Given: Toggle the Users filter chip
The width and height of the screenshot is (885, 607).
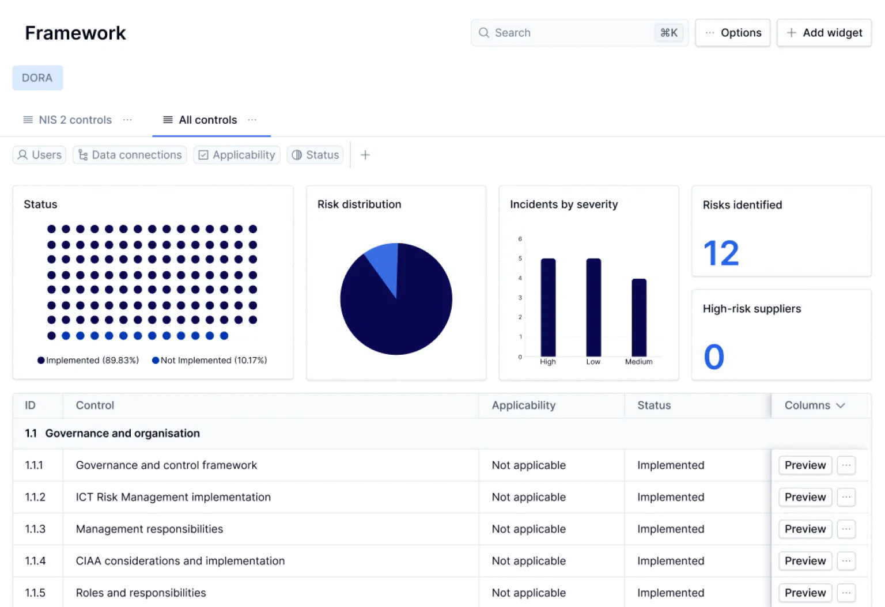Looking at the screenshot, I should coord(39,154).
